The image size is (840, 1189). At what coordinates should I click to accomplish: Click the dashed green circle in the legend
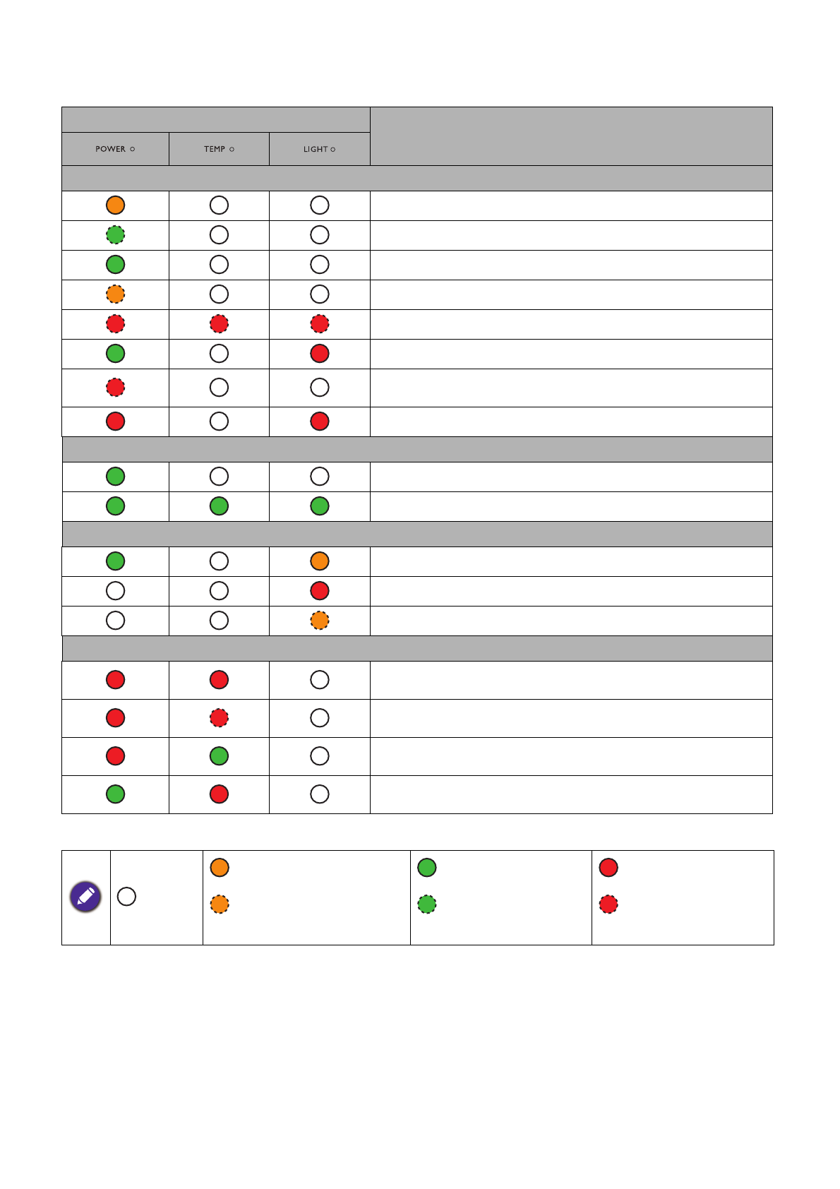(427, 904)
